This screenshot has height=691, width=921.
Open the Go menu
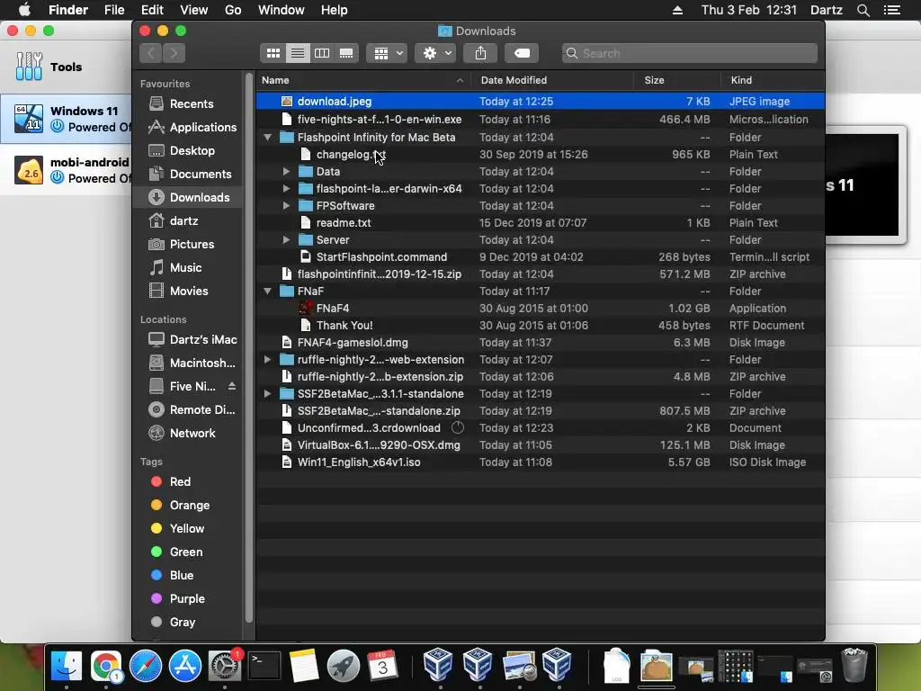tap(233, 10)
